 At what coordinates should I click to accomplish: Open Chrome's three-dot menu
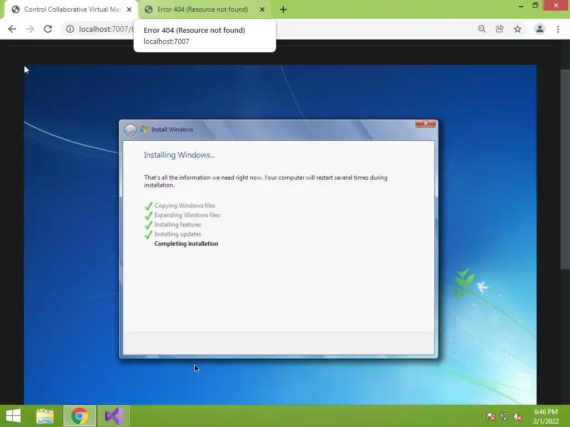tap(558, 29)
